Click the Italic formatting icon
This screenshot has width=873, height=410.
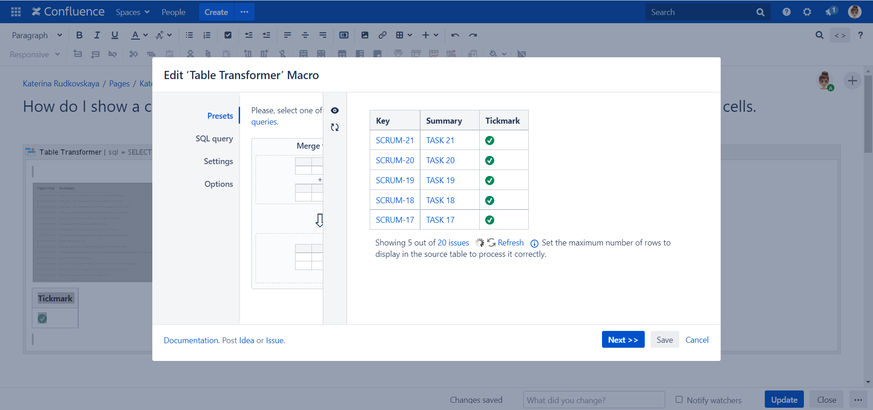click(97, 35)
